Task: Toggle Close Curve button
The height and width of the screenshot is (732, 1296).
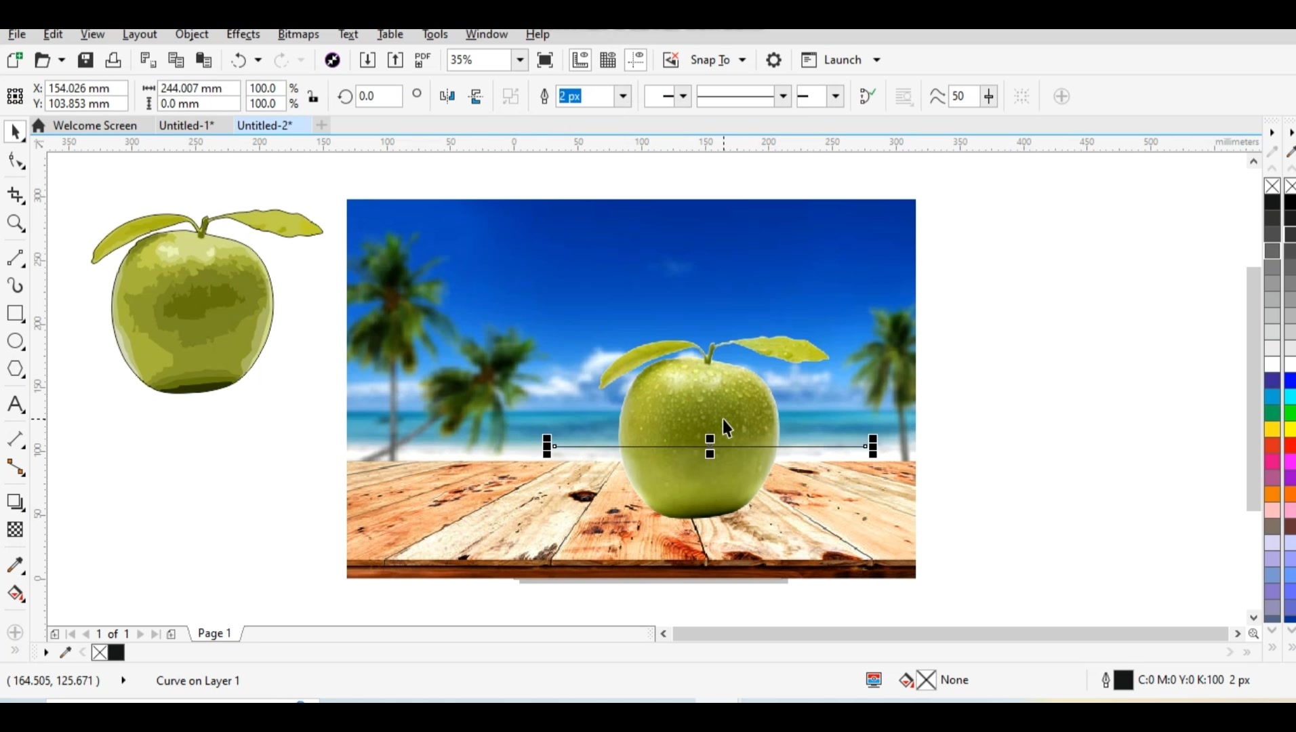Action: pyautogui.click(x=868, y=96)
